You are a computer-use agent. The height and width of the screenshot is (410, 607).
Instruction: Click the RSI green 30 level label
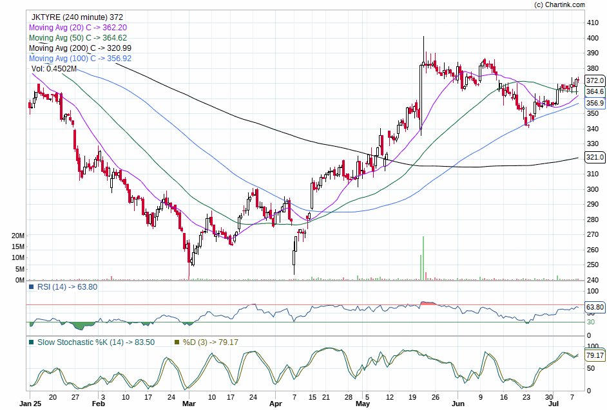tap(591, 322)
